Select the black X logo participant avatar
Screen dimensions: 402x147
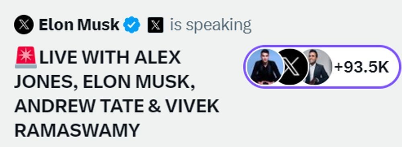293,67
